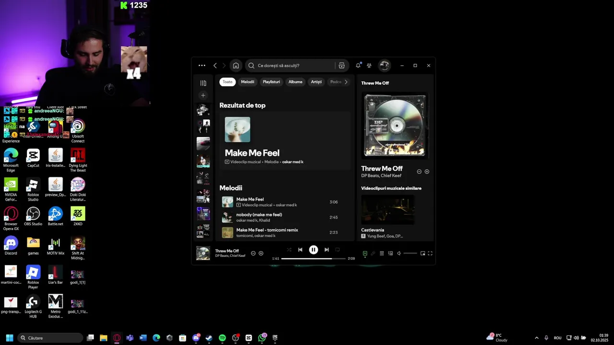Open Spotify from the taskbar
Viewport: 614px width, 345px height.
(x=222, y=338)
